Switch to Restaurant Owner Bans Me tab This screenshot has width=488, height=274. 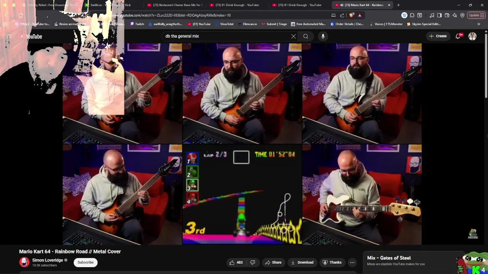175,5
